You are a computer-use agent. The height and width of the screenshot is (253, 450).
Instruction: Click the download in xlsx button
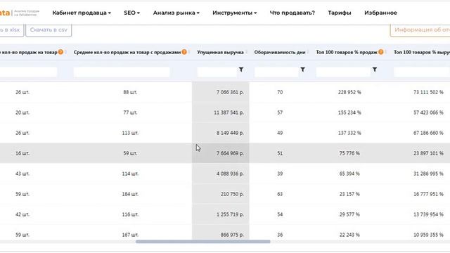(11, 30)
